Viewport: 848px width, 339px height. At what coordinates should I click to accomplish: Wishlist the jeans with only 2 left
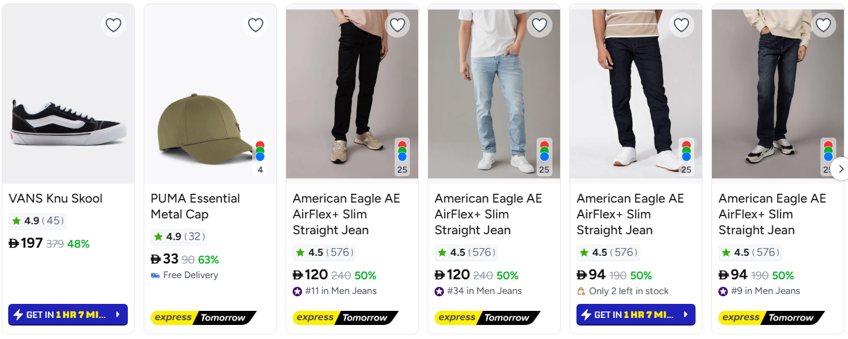[x=681, y=25]
